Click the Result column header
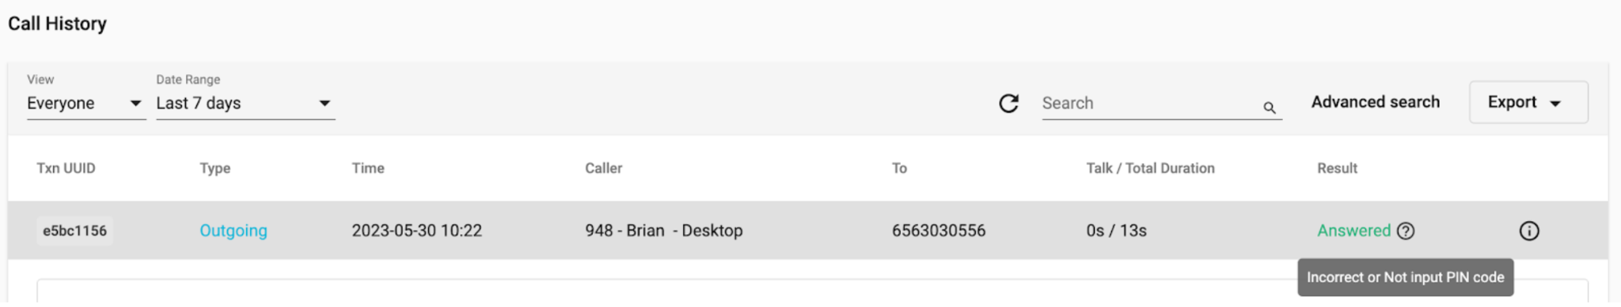Screen dimensions: 1621x307 [x=1337, y=168]
